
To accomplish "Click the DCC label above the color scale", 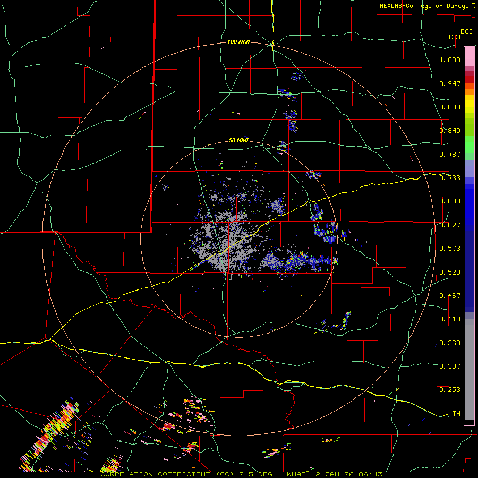I will coord(466,32).
